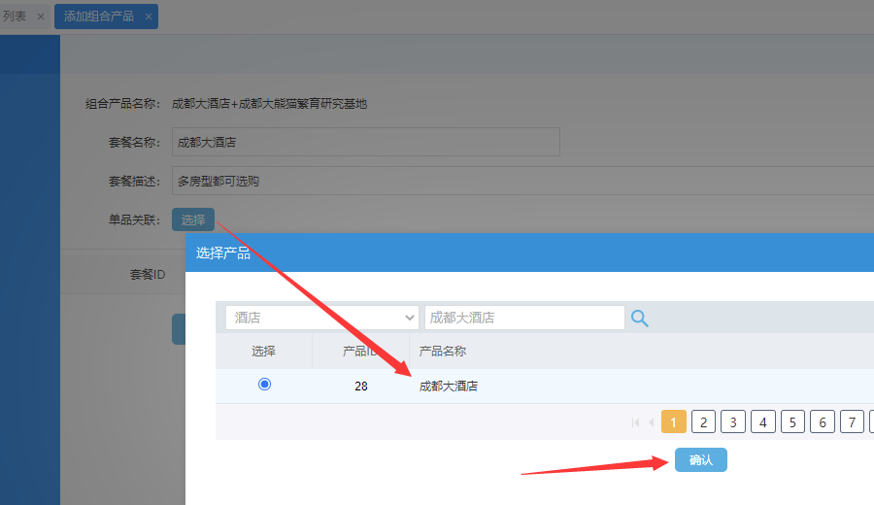Select current page 1 button
The image size is (874, 505).
click(x=674, y=421)
